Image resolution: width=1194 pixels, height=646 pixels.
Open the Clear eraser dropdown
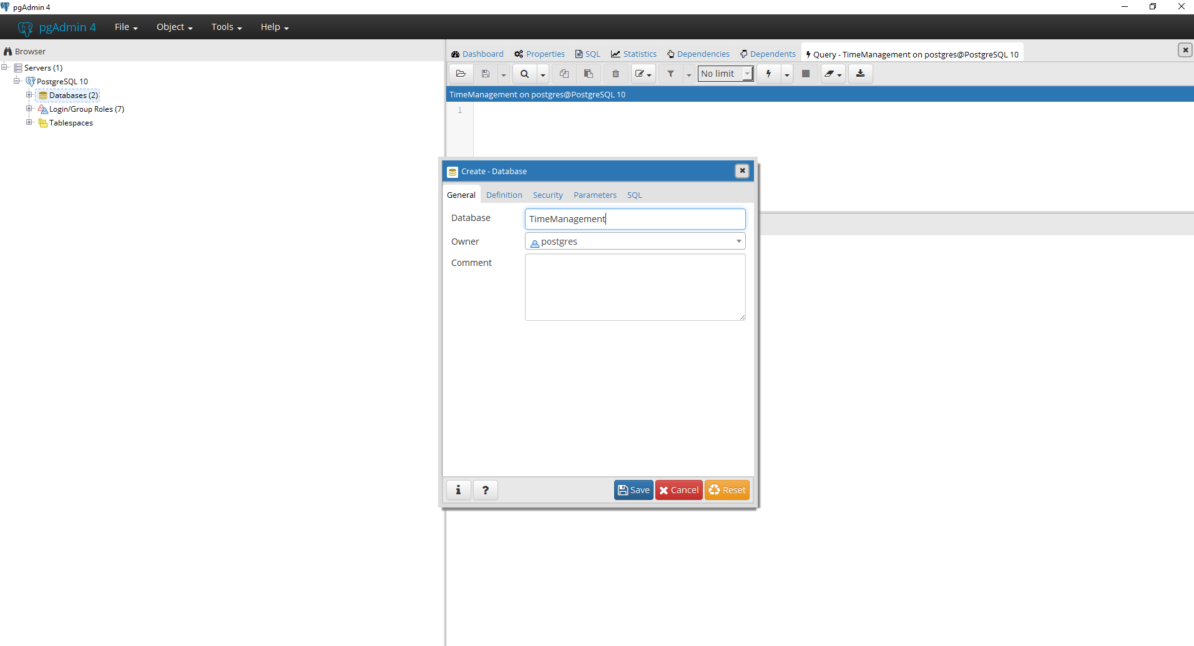[x=833, y=74]
